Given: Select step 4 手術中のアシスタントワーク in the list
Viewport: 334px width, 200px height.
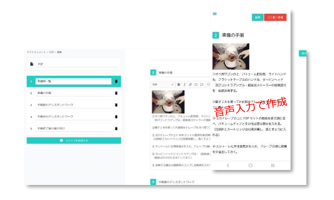Looking at the screenshot, I should [x=74, y=117].
